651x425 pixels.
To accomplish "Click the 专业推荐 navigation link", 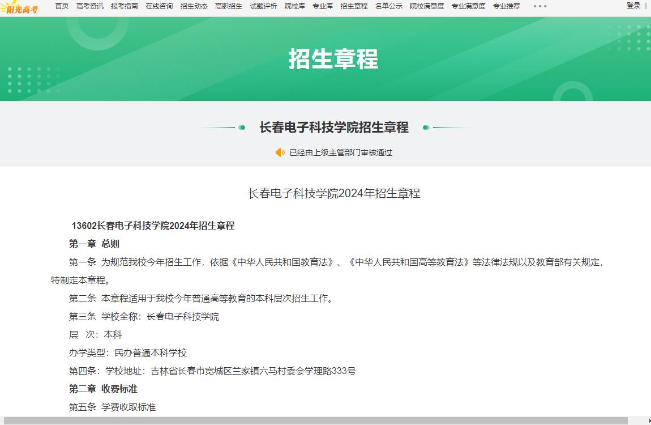I will [x=506, y=6].
